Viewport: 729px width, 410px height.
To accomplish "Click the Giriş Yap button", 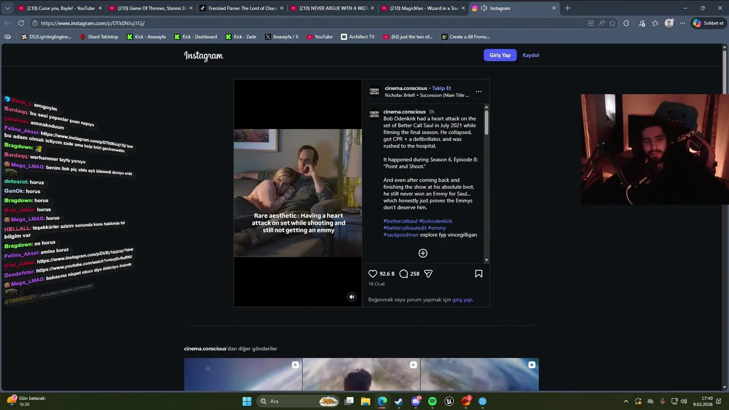I will coord(500,55).
